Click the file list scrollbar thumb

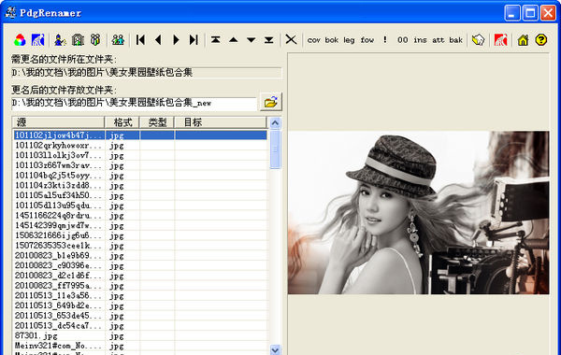click(x=275, y=149)
